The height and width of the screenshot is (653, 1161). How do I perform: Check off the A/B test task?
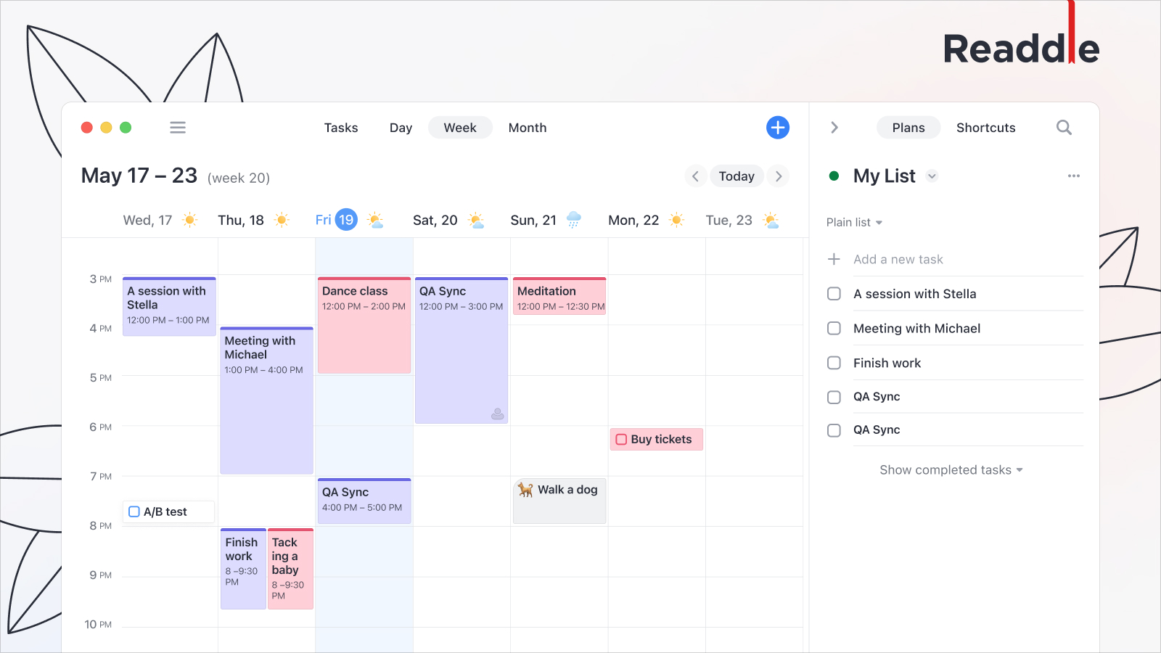pos(134,512)
